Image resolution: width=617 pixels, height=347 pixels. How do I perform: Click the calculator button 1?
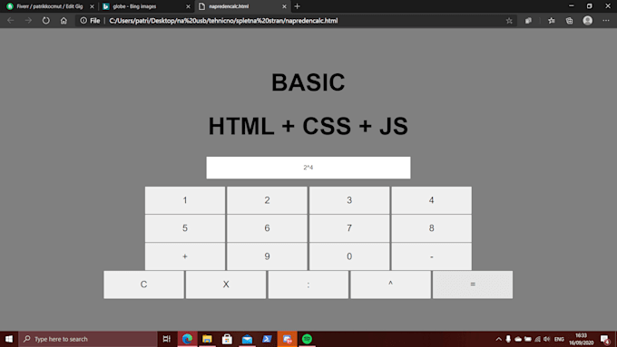tap(185, 200)
